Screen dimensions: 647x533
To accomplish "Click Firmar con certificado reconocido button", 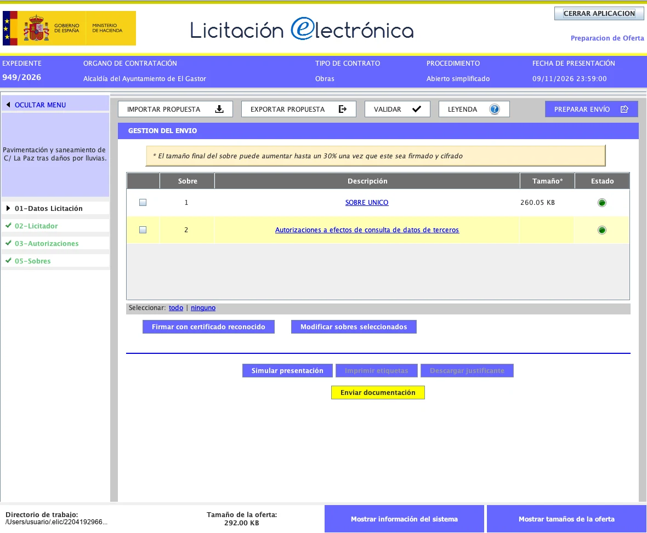I will 208,327.
